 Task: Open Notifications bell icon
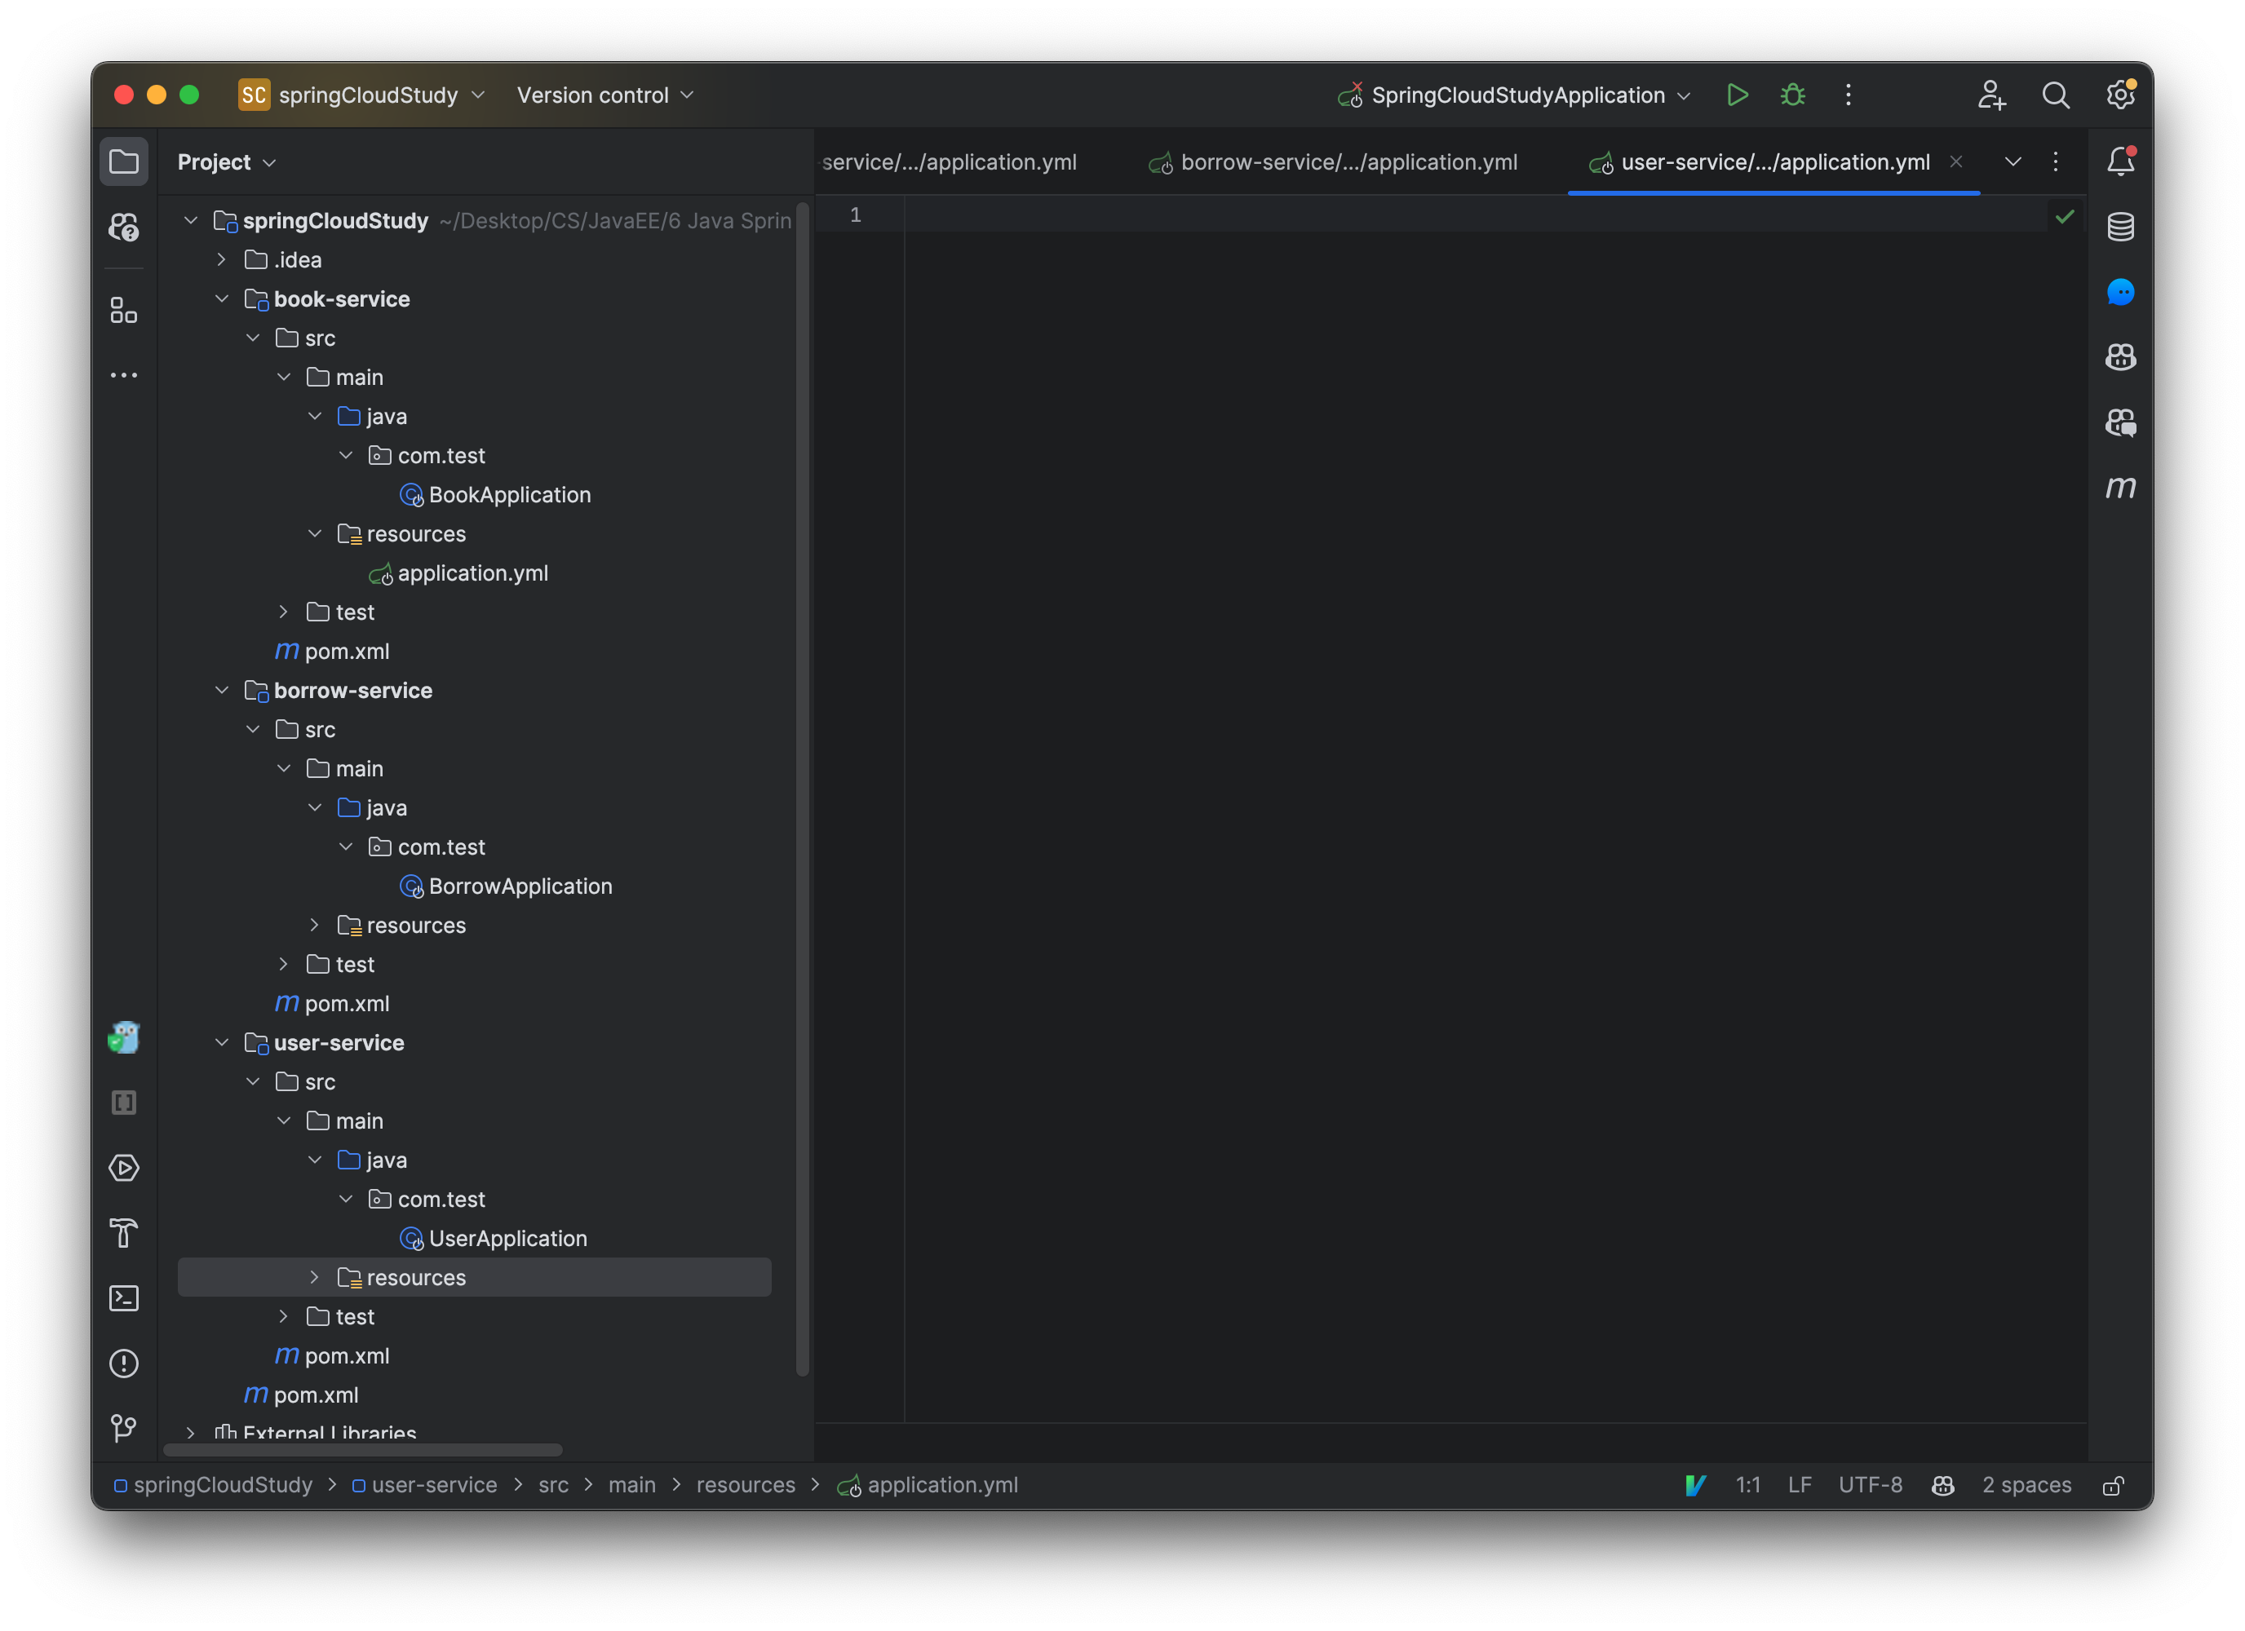(2120, 161)
